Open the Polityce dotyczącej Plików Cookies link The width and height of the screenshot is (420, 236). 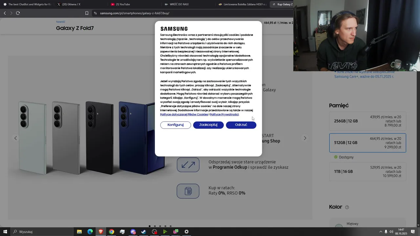tap(184, 114)
